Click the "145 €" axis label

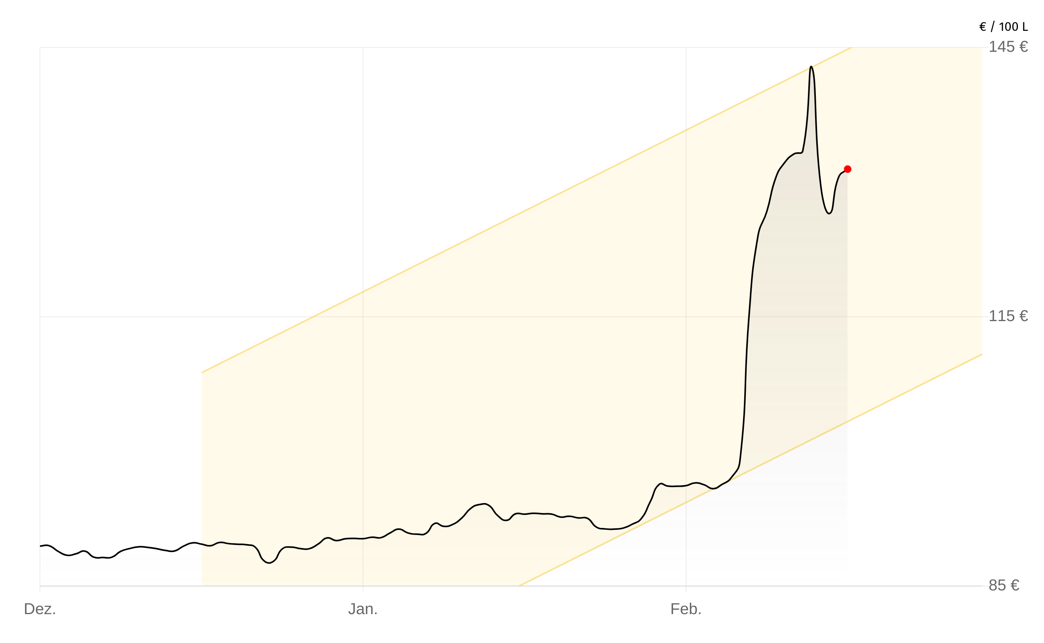[x=1008, y=47]
